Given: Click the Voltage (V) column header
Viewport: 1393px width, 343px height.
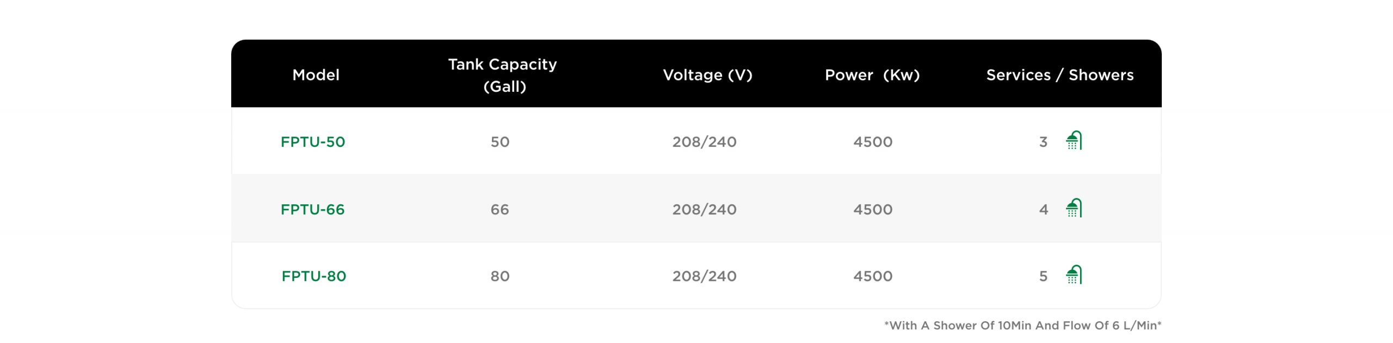Looking at the screenshot, I should tap(707, 75).
